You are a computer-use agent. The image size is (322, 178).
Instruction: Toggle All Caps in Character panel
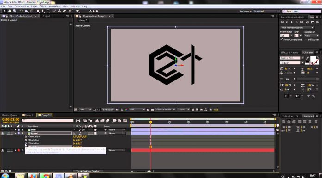click(x=297, y=96)
